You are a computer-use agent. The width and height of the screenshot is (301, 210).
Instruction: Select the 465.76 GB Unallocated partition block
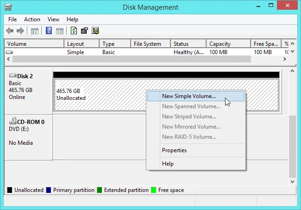(x=166, y=95)
